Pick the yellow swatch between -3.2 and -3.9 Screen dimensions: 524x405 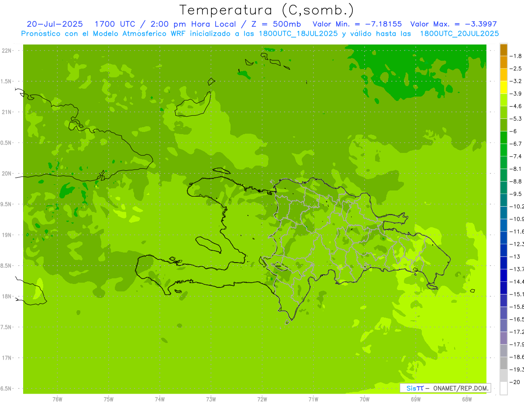tap(503, 87)
